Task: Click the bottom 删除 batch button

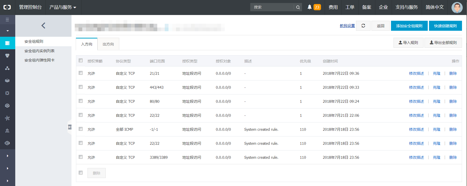Action: point(96,173)
